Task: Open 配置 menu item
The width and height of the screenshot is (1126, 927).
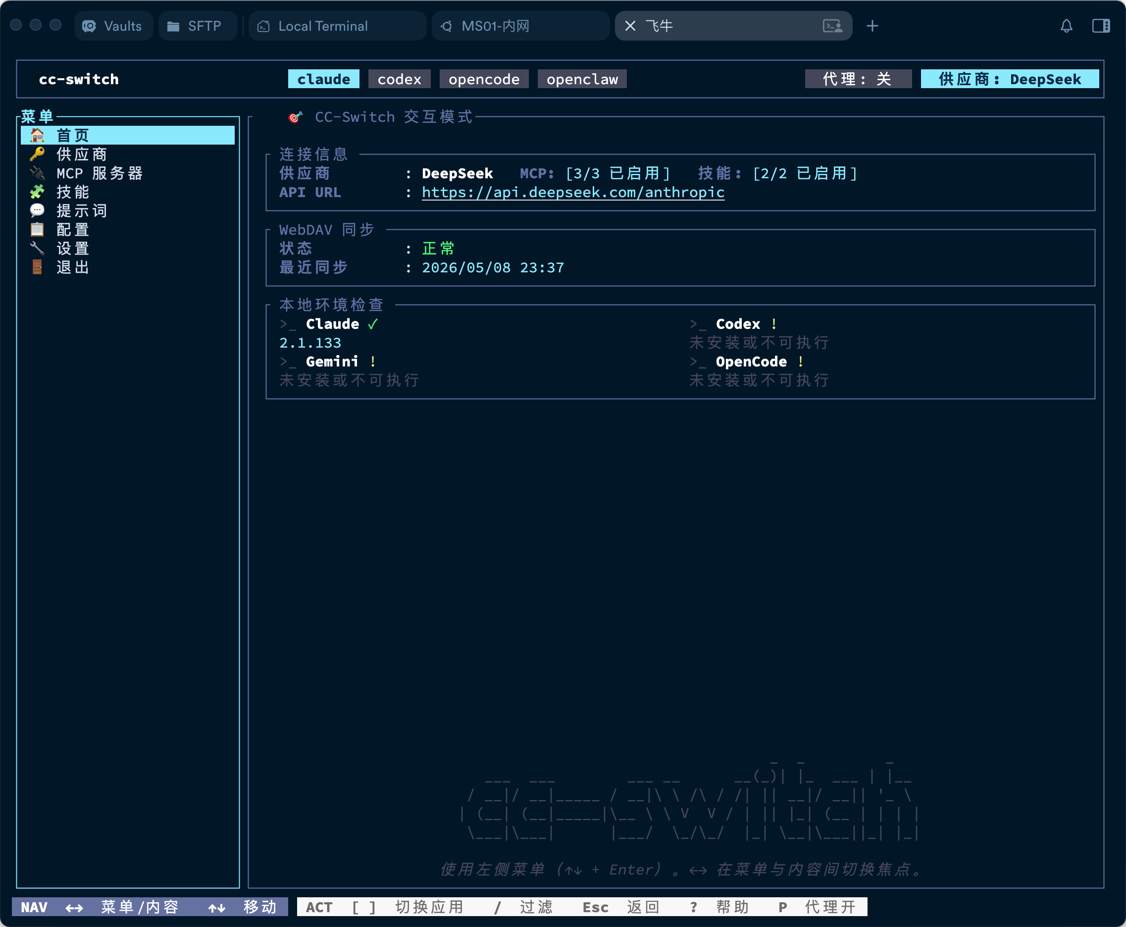Action: click(128, 230)
